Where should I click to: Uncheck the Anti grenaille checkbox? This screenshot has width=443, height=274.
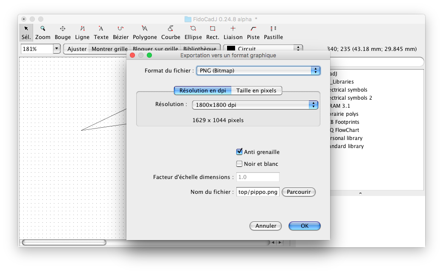(x=239, y=152)
